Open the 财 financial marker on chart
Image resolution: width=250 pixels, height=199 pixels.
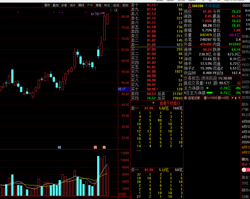point(59,147)
